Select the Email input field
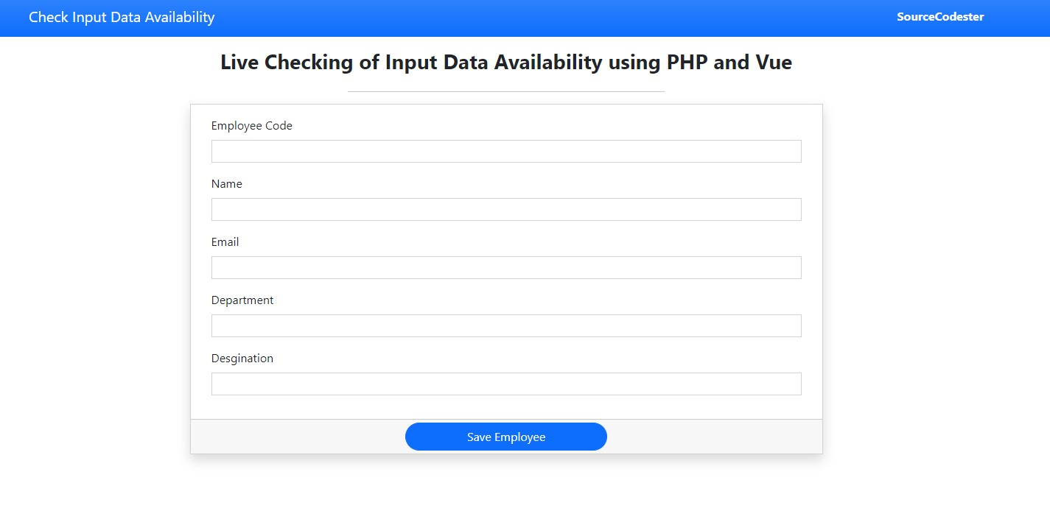1050x508 pixels. pos(505,267)
